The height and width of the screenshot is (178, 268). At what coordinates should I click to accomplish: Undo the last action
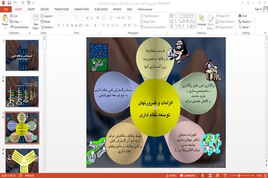[15, 3]
